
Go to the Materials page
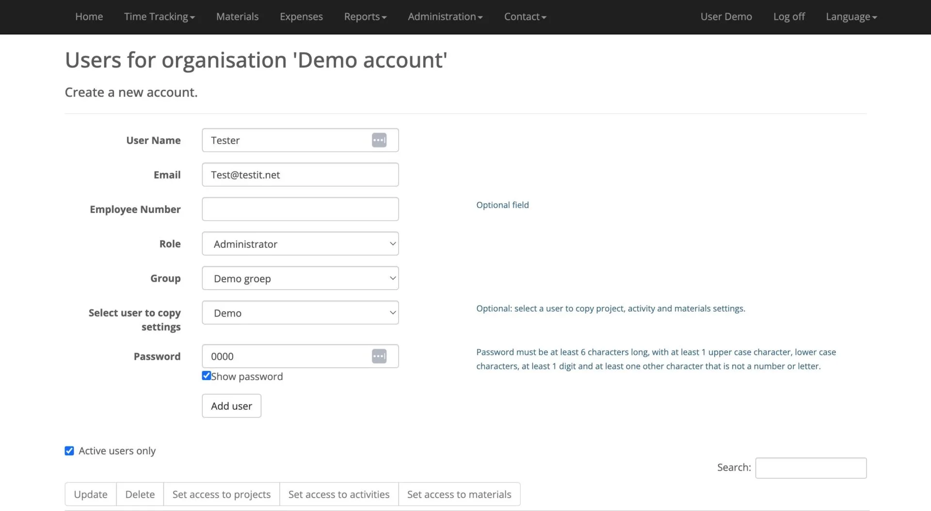coord(237,17)
